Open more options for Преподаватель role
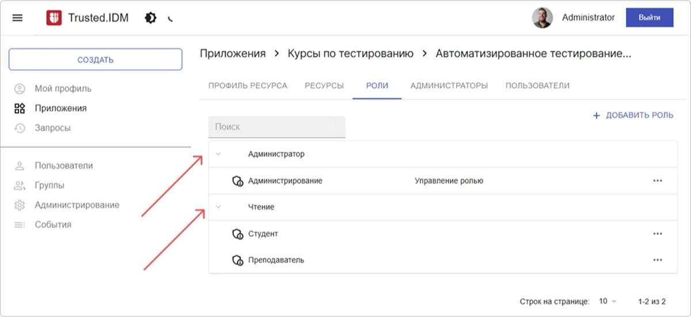691x317 pixels. point(658,261)
